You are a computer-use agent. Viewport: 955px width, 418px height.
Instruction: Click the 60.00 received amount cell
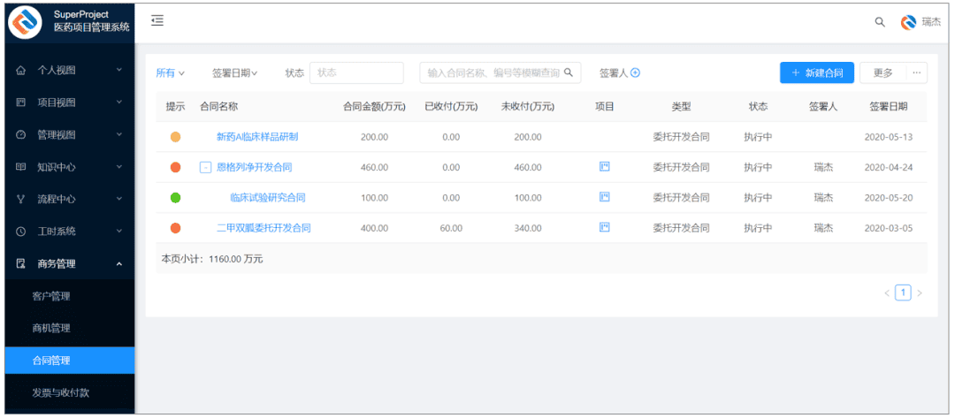click(x=451, y=228)
